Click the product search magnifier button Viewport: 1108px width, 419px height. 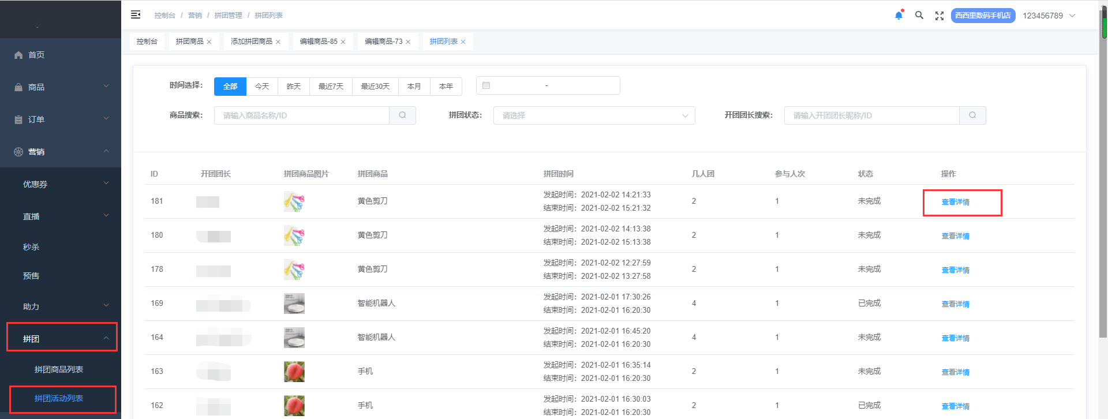click(x=402, y=115)
